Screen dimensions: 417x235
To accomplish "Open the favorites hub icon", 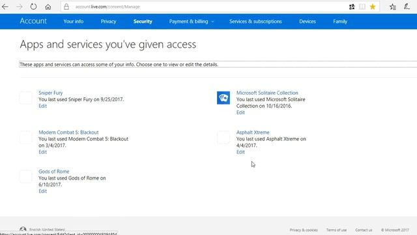I will (x=393, y=7).
